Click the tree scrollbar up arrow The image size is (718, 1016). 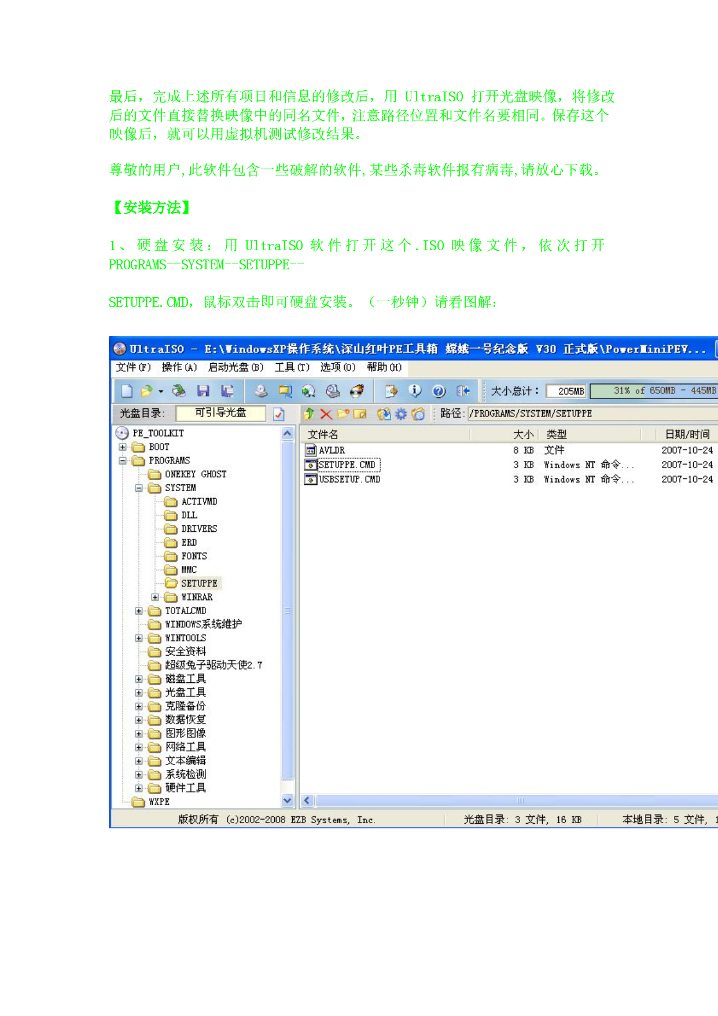(x=288, y=433)
